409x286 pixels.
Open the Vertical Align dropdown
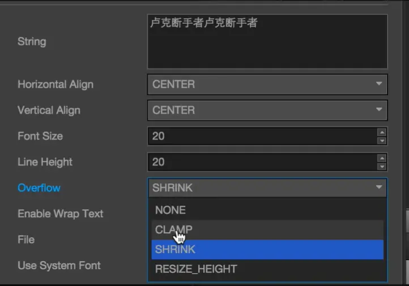point(267,110)
